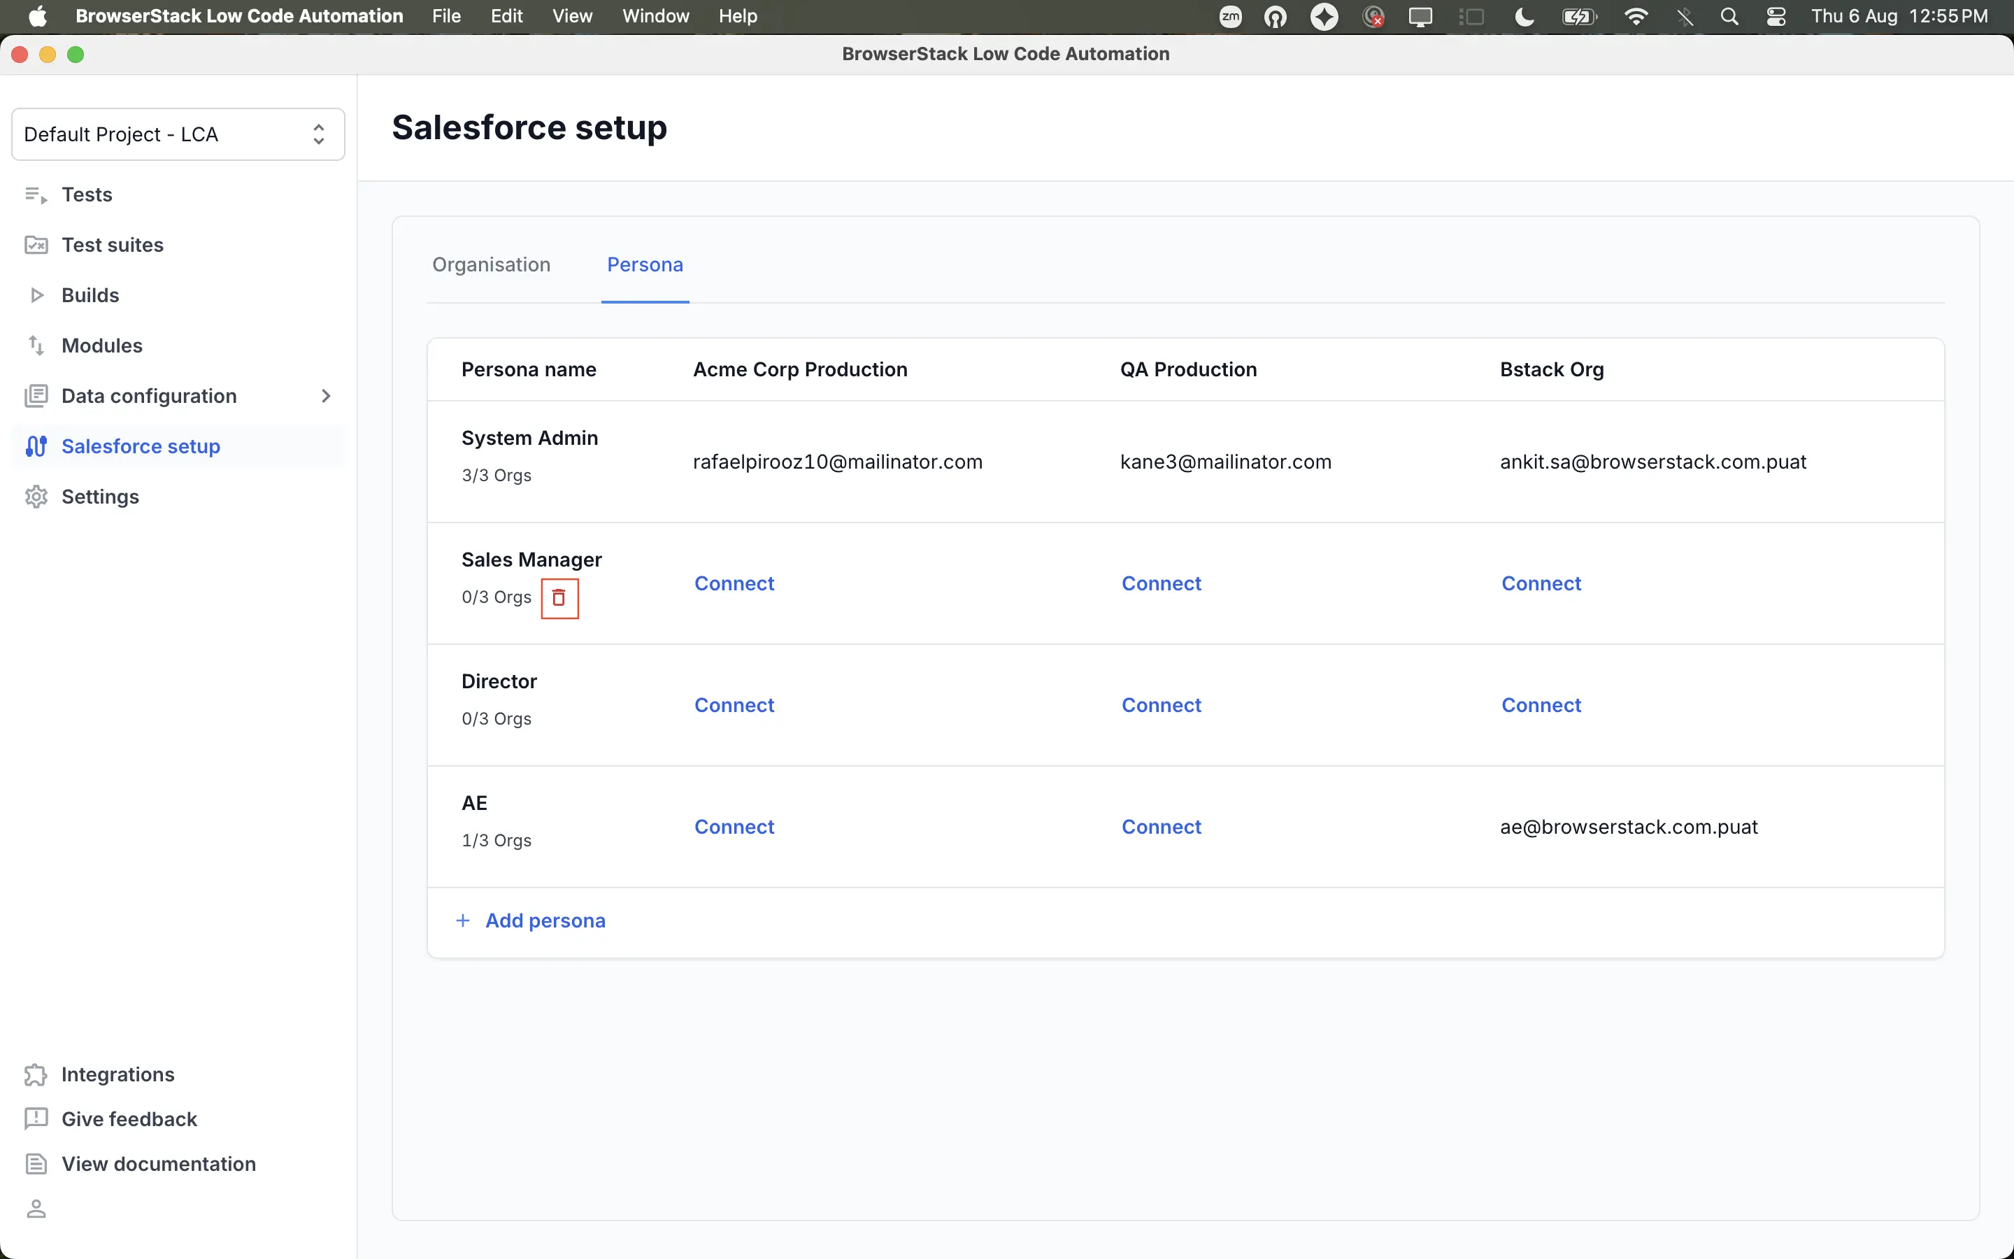Go to Test suites page
Screen dimensions: 2014x1259
pos(113,245)
